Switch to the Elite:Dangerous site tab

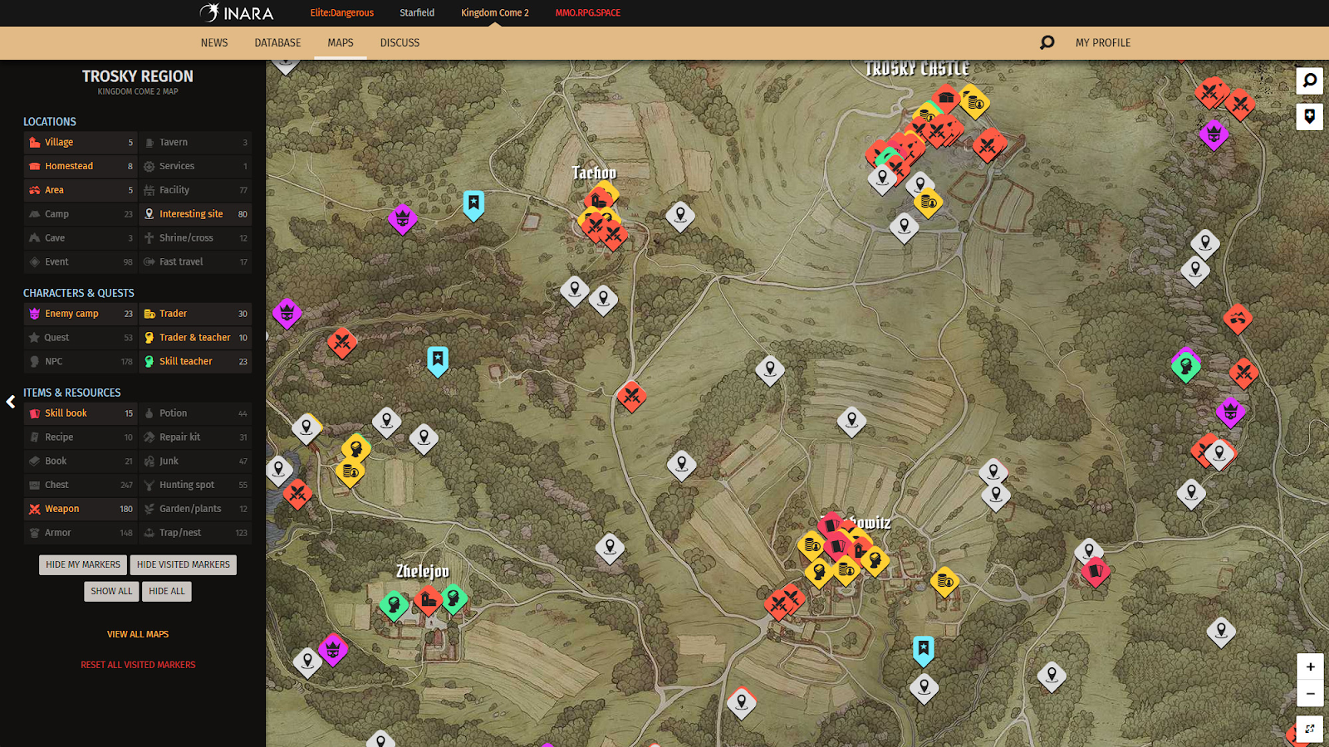tap(342, 12)
